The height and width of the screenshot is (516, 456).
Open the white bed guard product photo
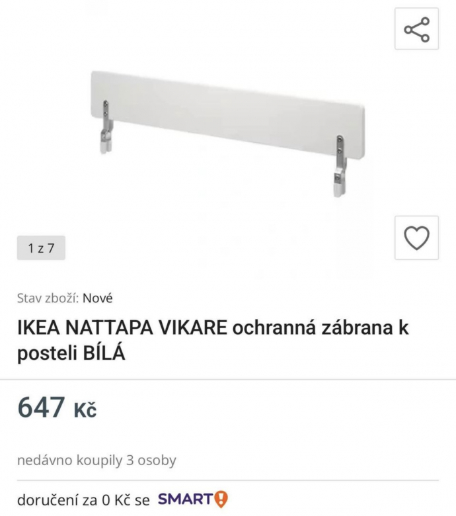point(228,134)
